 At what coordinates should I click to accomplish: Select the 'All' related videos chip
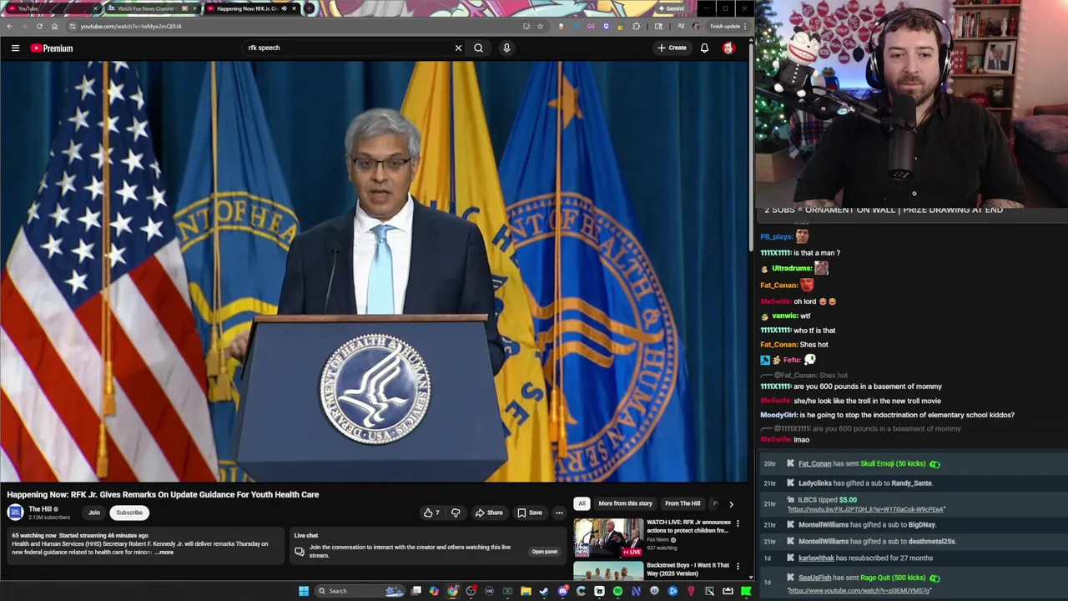(582, 503)
